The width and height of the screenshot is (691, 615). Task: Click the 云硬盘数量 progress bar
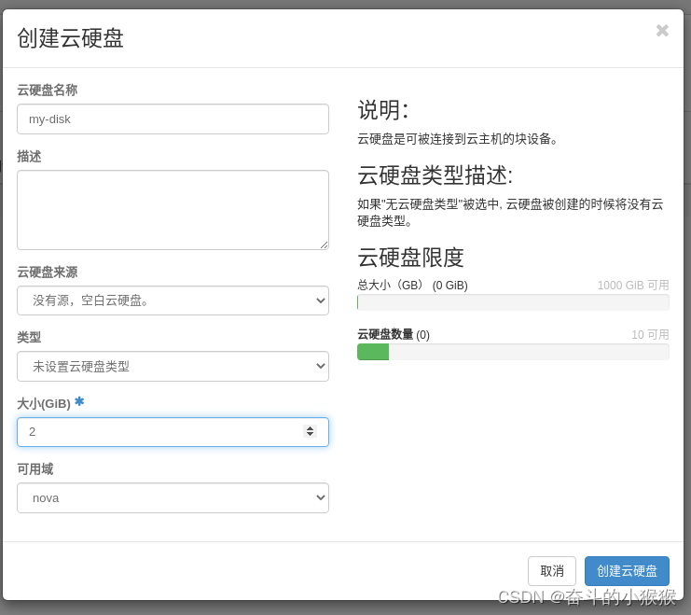513,352
